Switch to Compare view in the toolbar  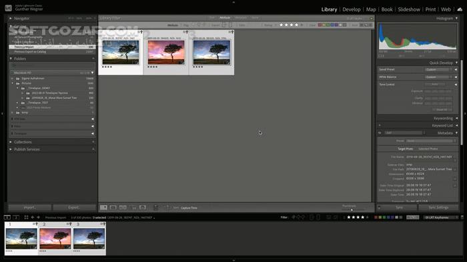click(123, 207)
